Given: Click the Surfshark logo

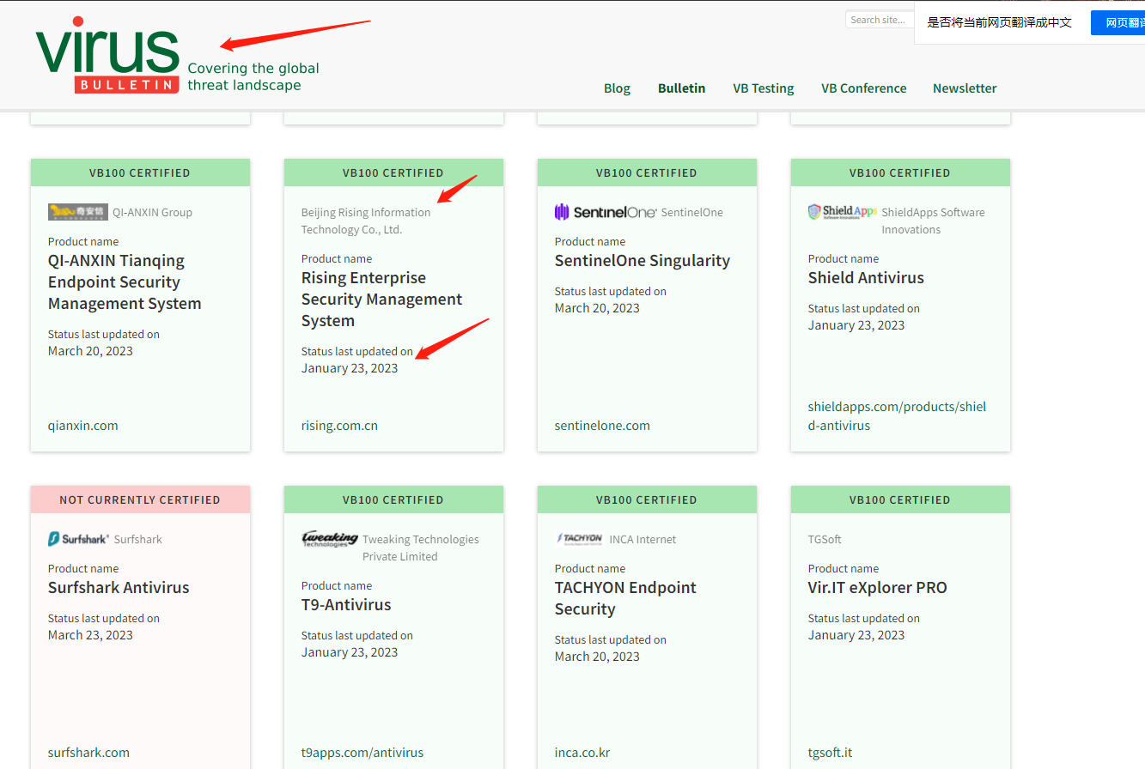Looking at the screenshot, I should click(78, 539).
